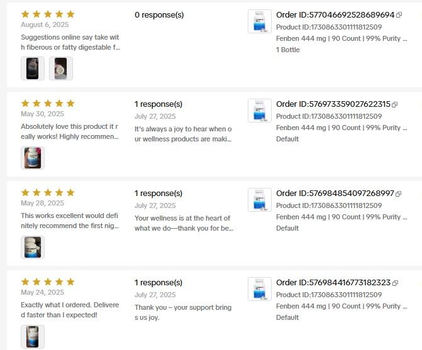Open product image for May 30 order
Screen dimensions: 422x350
tap(260, 111)
